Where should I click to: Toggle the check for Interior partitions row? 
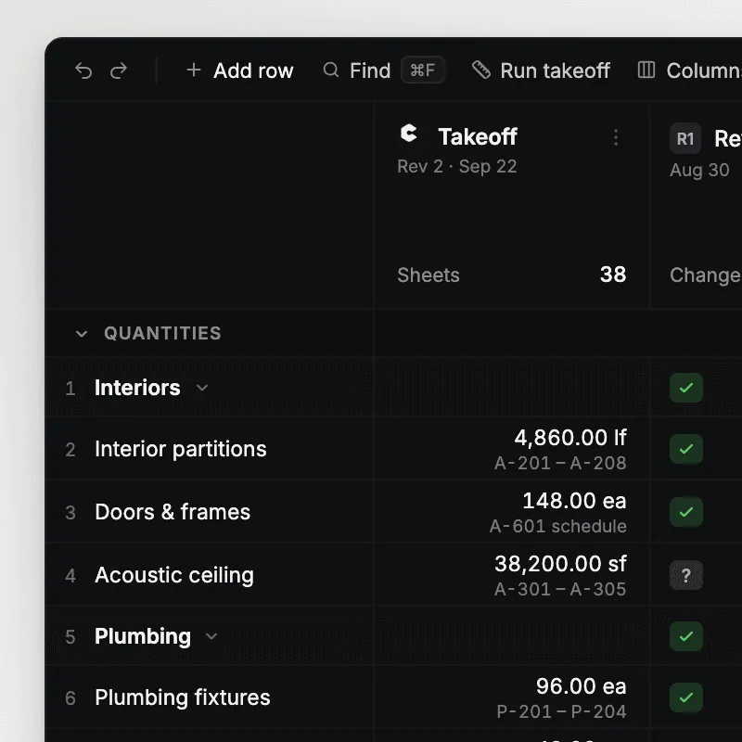(x=686, y=449)
